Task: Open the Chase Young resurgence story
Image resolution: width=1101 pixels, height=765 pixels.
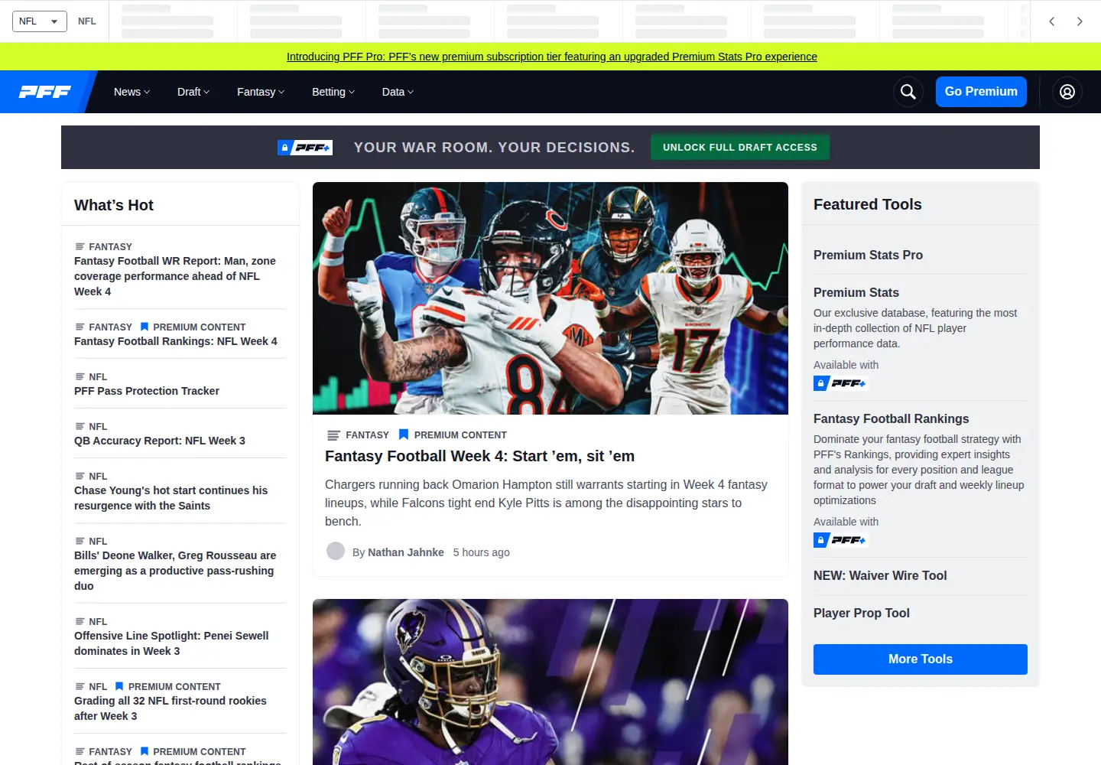Action: (x=171, y=498)
